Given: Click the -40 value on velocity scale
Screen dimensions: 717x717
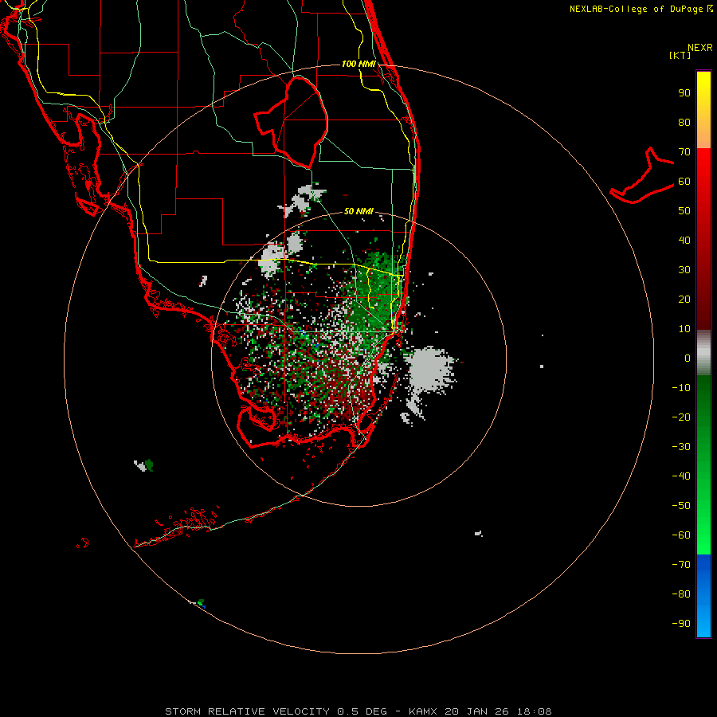Looking at the screenshot, I should point(681,476).
